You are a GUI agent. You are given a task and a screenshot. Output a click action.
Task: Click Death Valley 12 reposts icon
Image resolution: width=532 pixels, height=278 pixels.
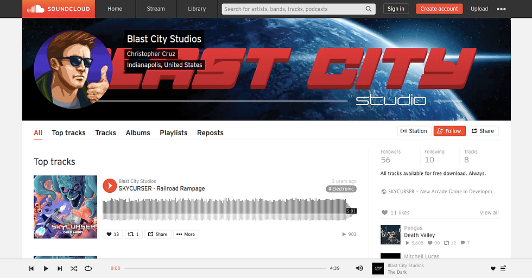point(446,243)
